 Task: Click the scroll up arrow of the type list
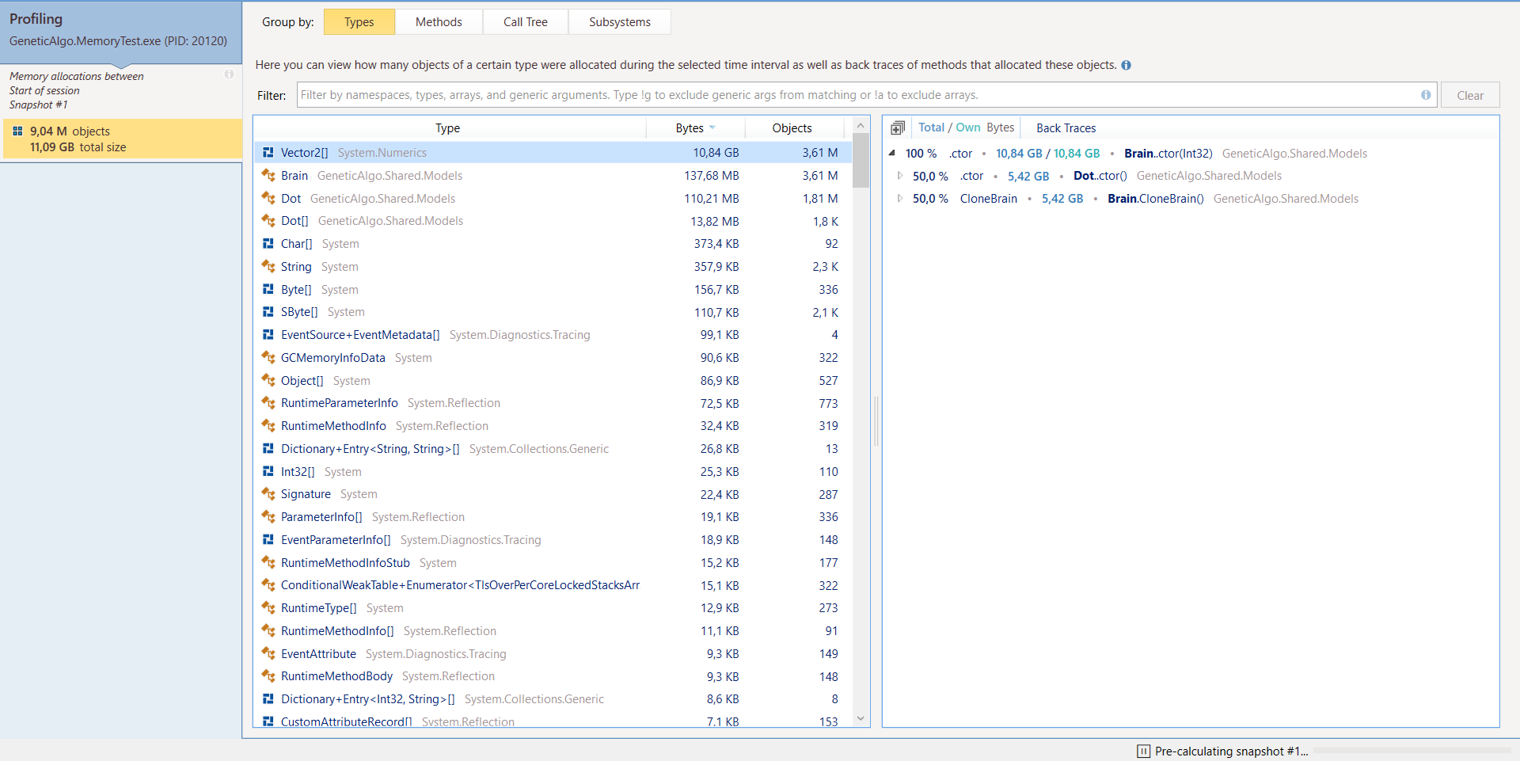[x=861, y=125]
